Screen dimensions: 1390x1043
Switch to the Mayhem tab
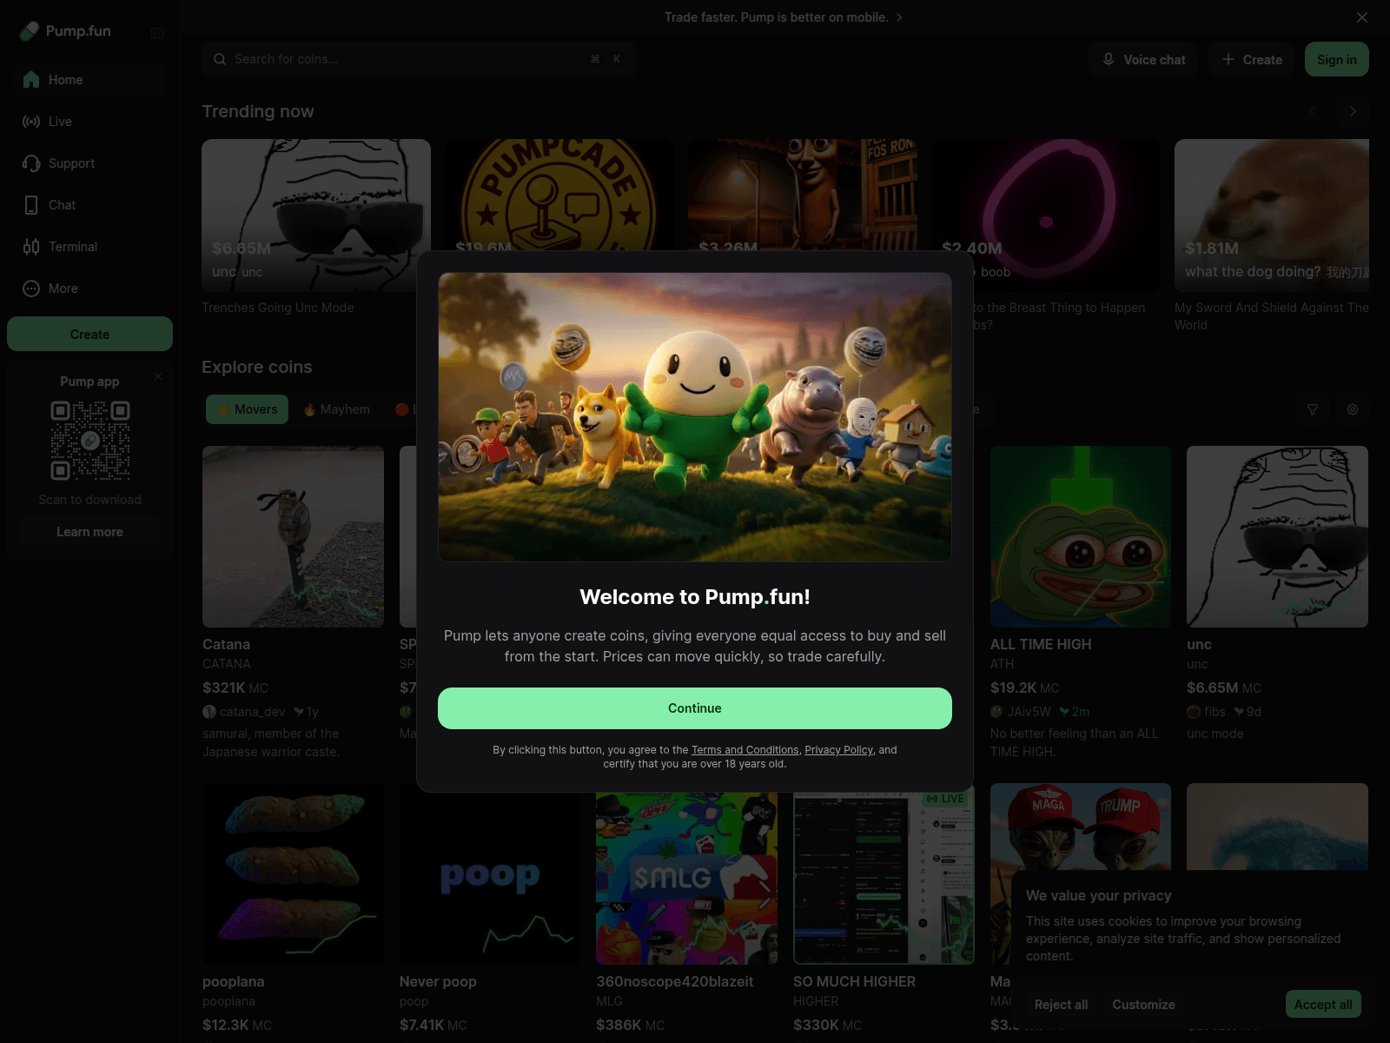(337, 409)
